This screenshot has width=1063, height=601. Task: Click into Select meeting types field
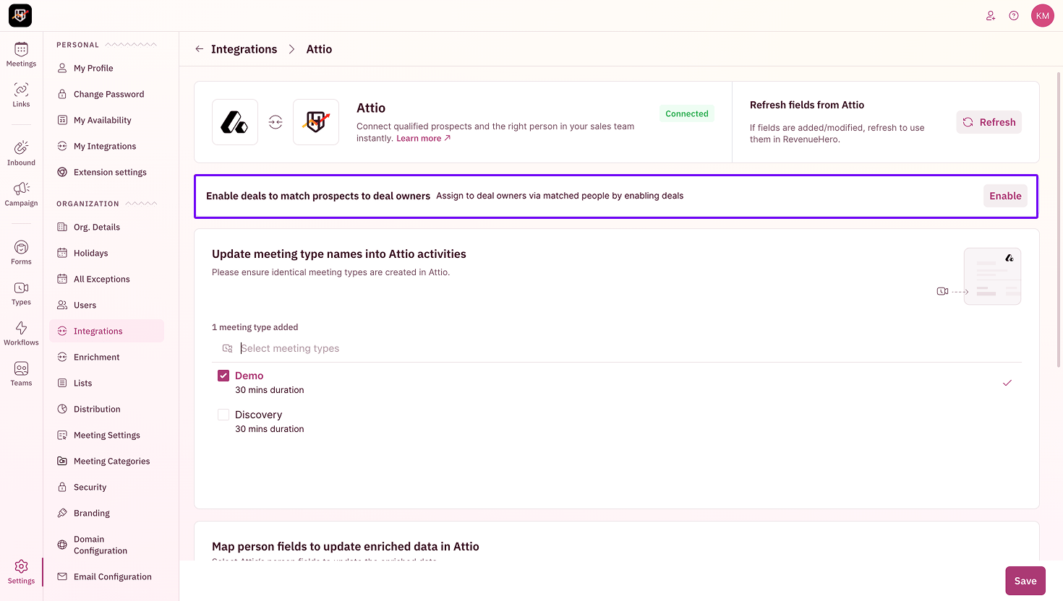[x=617, y=348]
